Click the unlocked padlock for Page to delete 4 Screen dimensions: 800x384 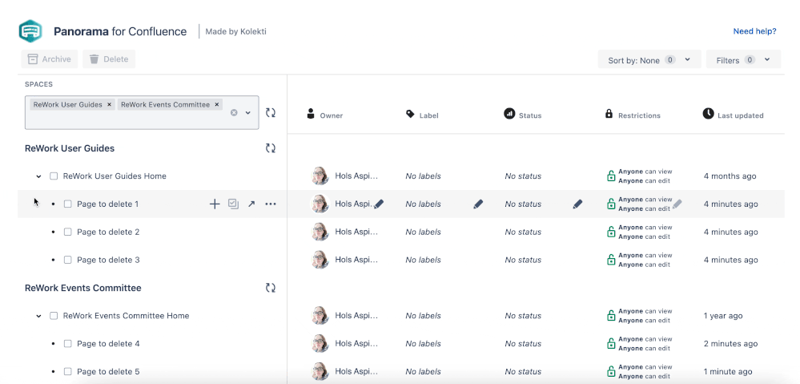pos(611,344)
